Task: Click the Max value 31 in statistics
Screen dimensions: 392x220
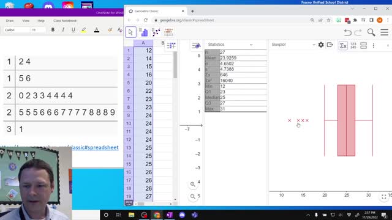Action: click(x=222, y=109)
